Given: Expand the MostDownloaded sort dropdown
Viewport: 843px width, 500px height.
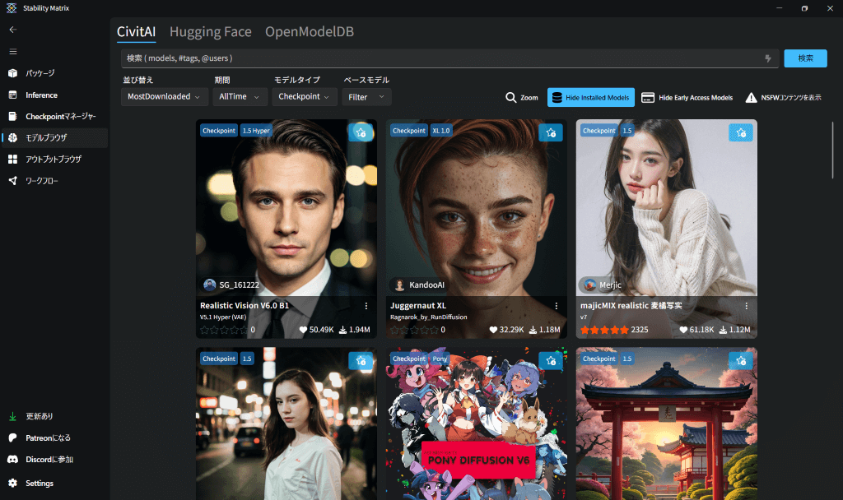Looking at the screenshot, I should click(x=165, y=97).
